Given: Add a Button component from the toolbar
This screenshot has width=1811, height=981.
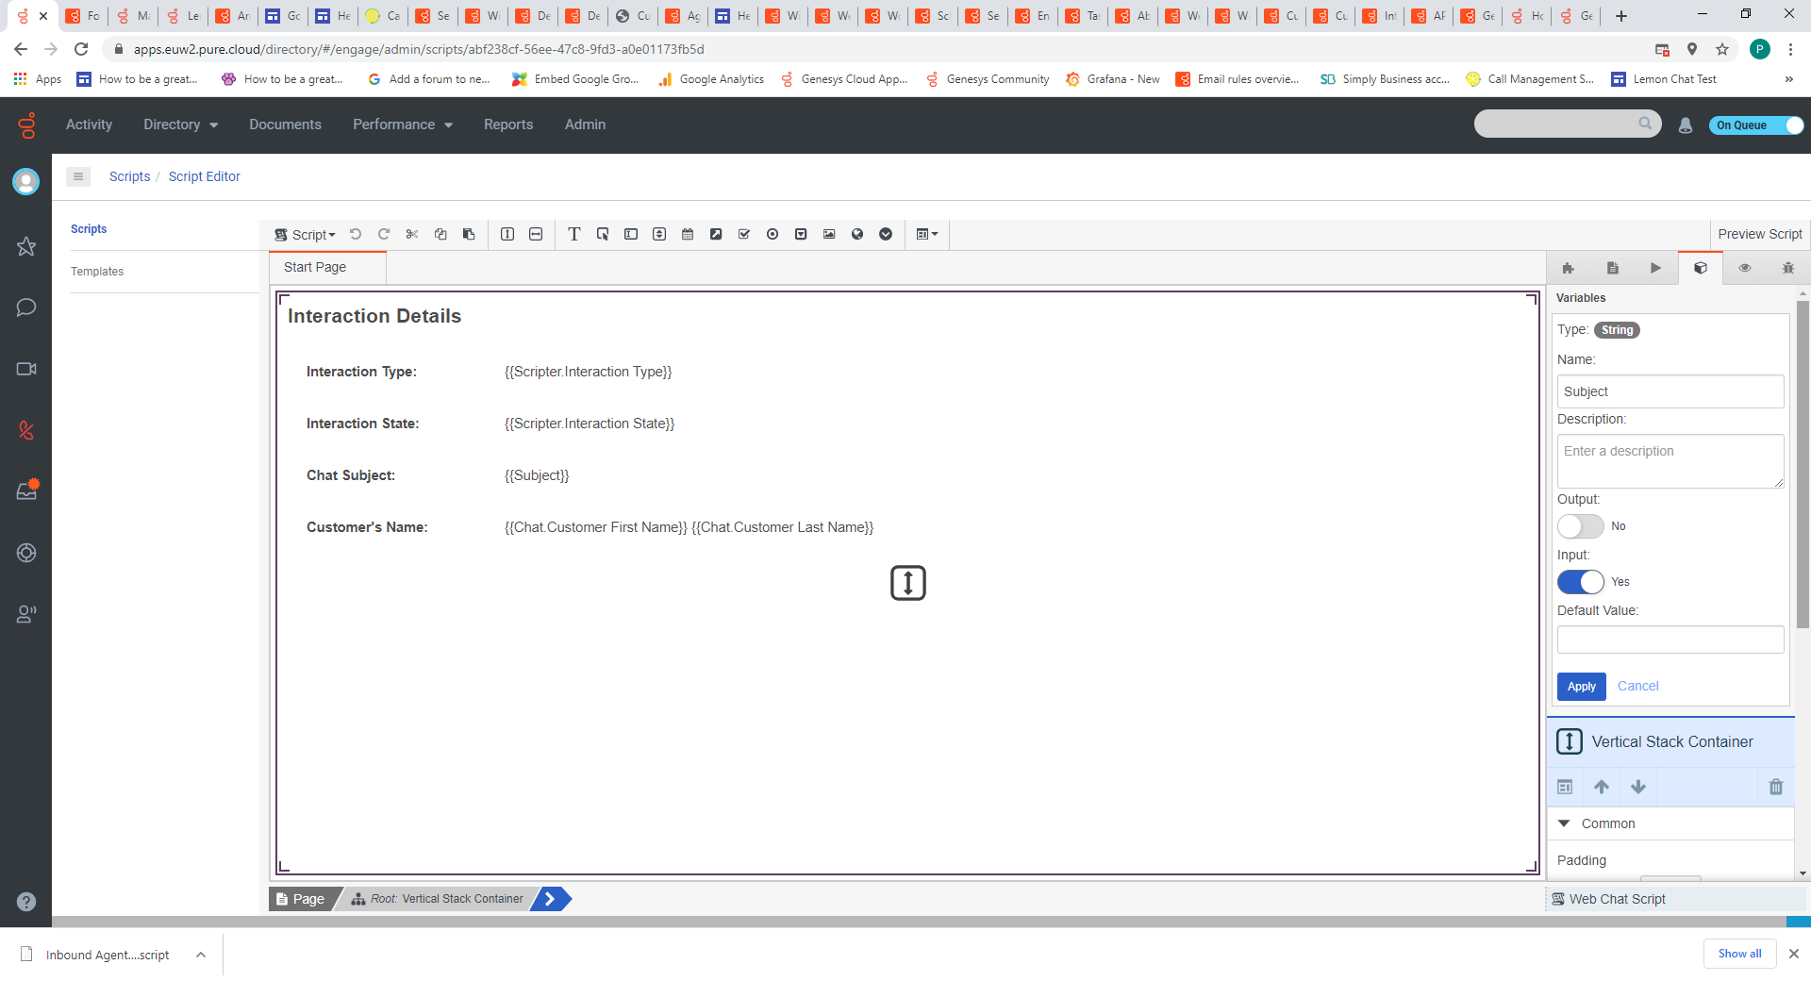Looking at the screenshot, I should [603, 234].
